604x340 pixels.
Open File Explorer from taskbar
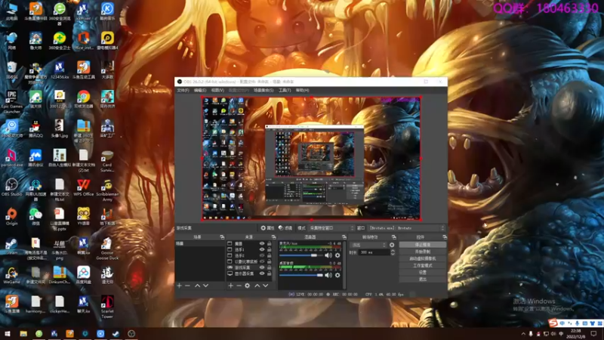[x=23, y=334]
